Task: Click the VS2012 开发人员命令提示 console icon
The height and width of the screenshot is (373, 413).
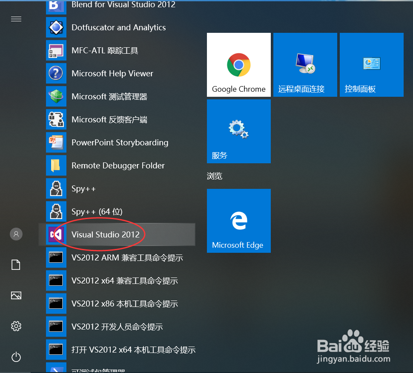Action: [x=56, y=327]
